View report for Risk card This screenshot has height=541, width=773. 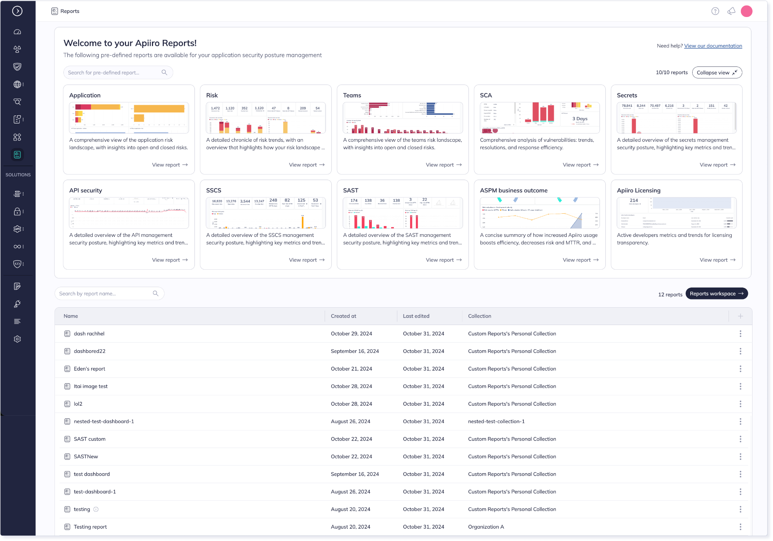(x=307, y=165)
